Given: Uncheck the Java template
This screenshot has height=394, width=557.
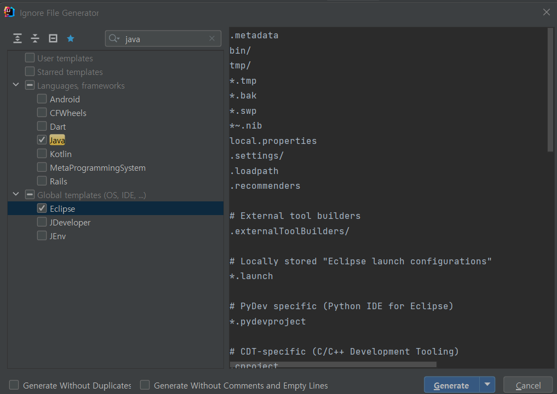Looking at the screenshot, I should 42,140.
